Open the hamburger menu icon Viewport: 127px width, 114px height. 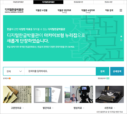pos(121,10)
